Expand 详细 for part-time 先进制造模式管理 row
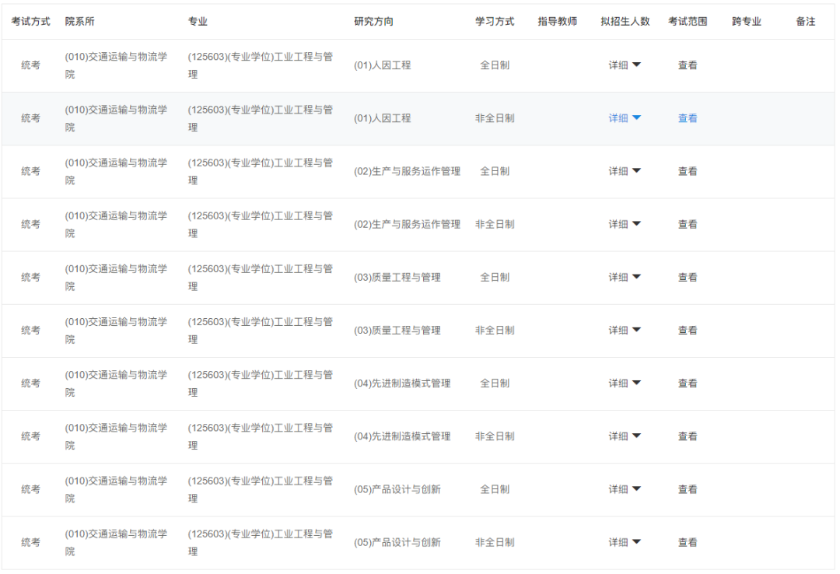840x574 pixels. pyautogui.click(x=625, y=436)
